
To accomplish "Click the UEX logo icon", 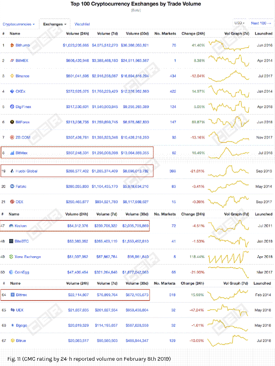I will 13,310.
